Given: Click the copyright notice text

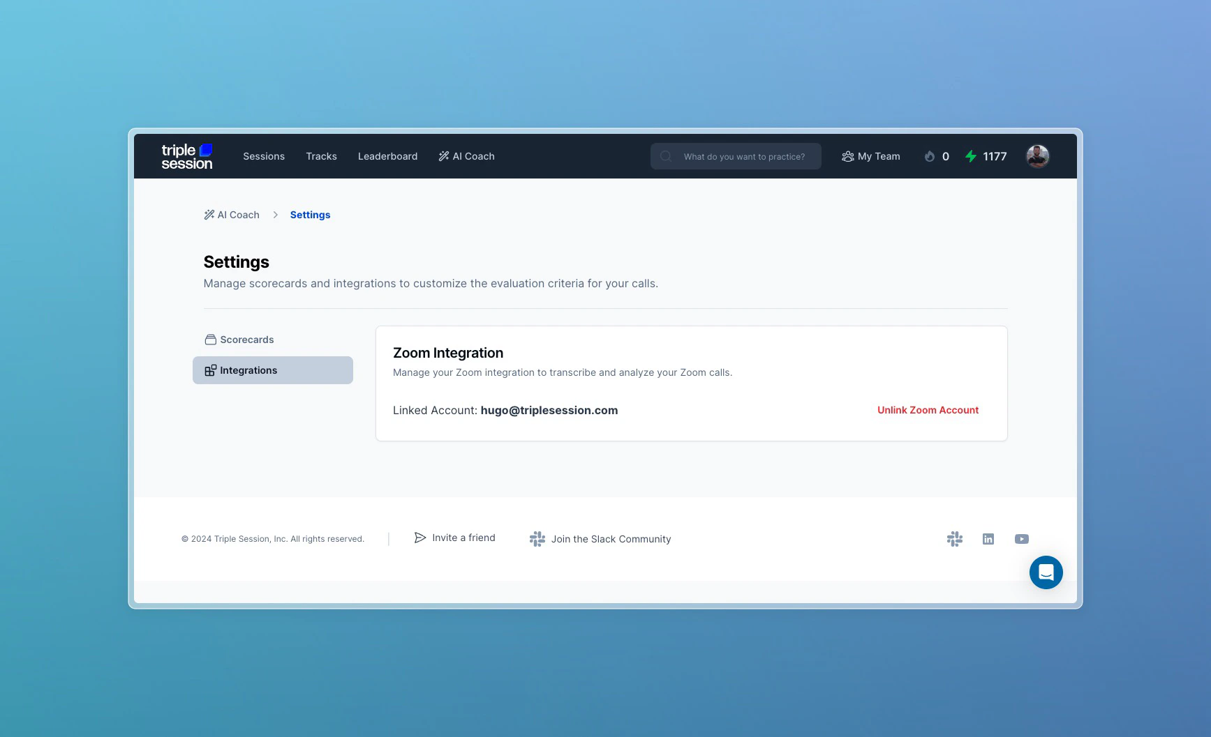Looking at the screenshot, I should tap(273, 539).
